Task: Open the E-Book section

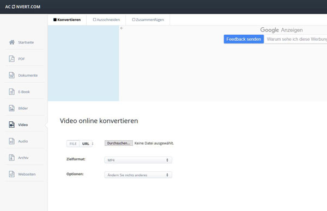Action: point(24,92)
